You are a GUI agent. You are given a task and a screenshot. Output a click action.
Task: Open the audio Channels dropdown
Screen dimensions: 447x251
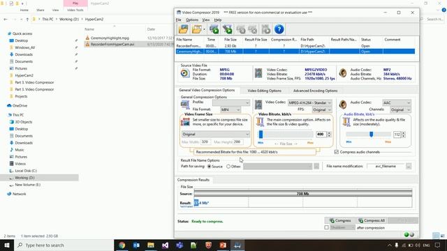point(400,110)
